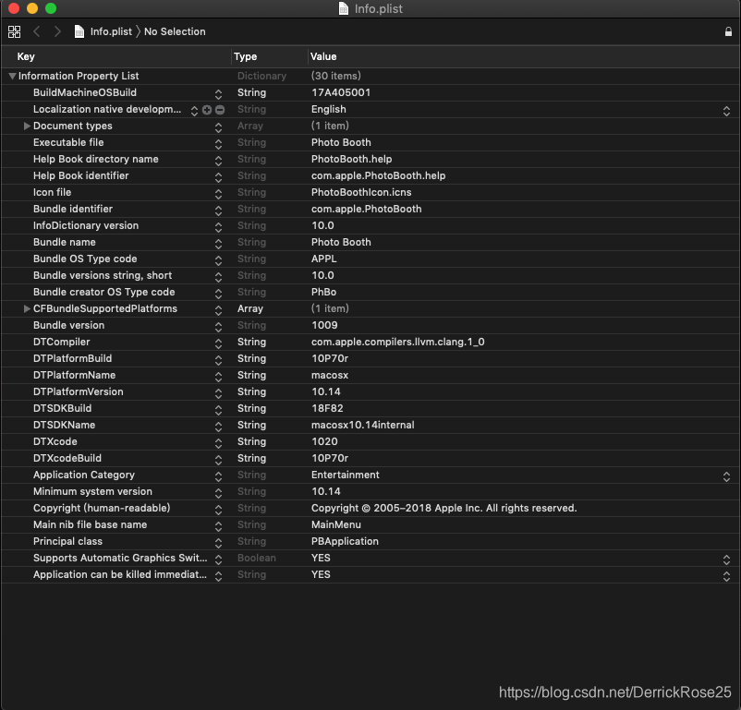Screen dimensions: 741x710
Task: Click the PhBo value
Action: click(x=323, y=292)
